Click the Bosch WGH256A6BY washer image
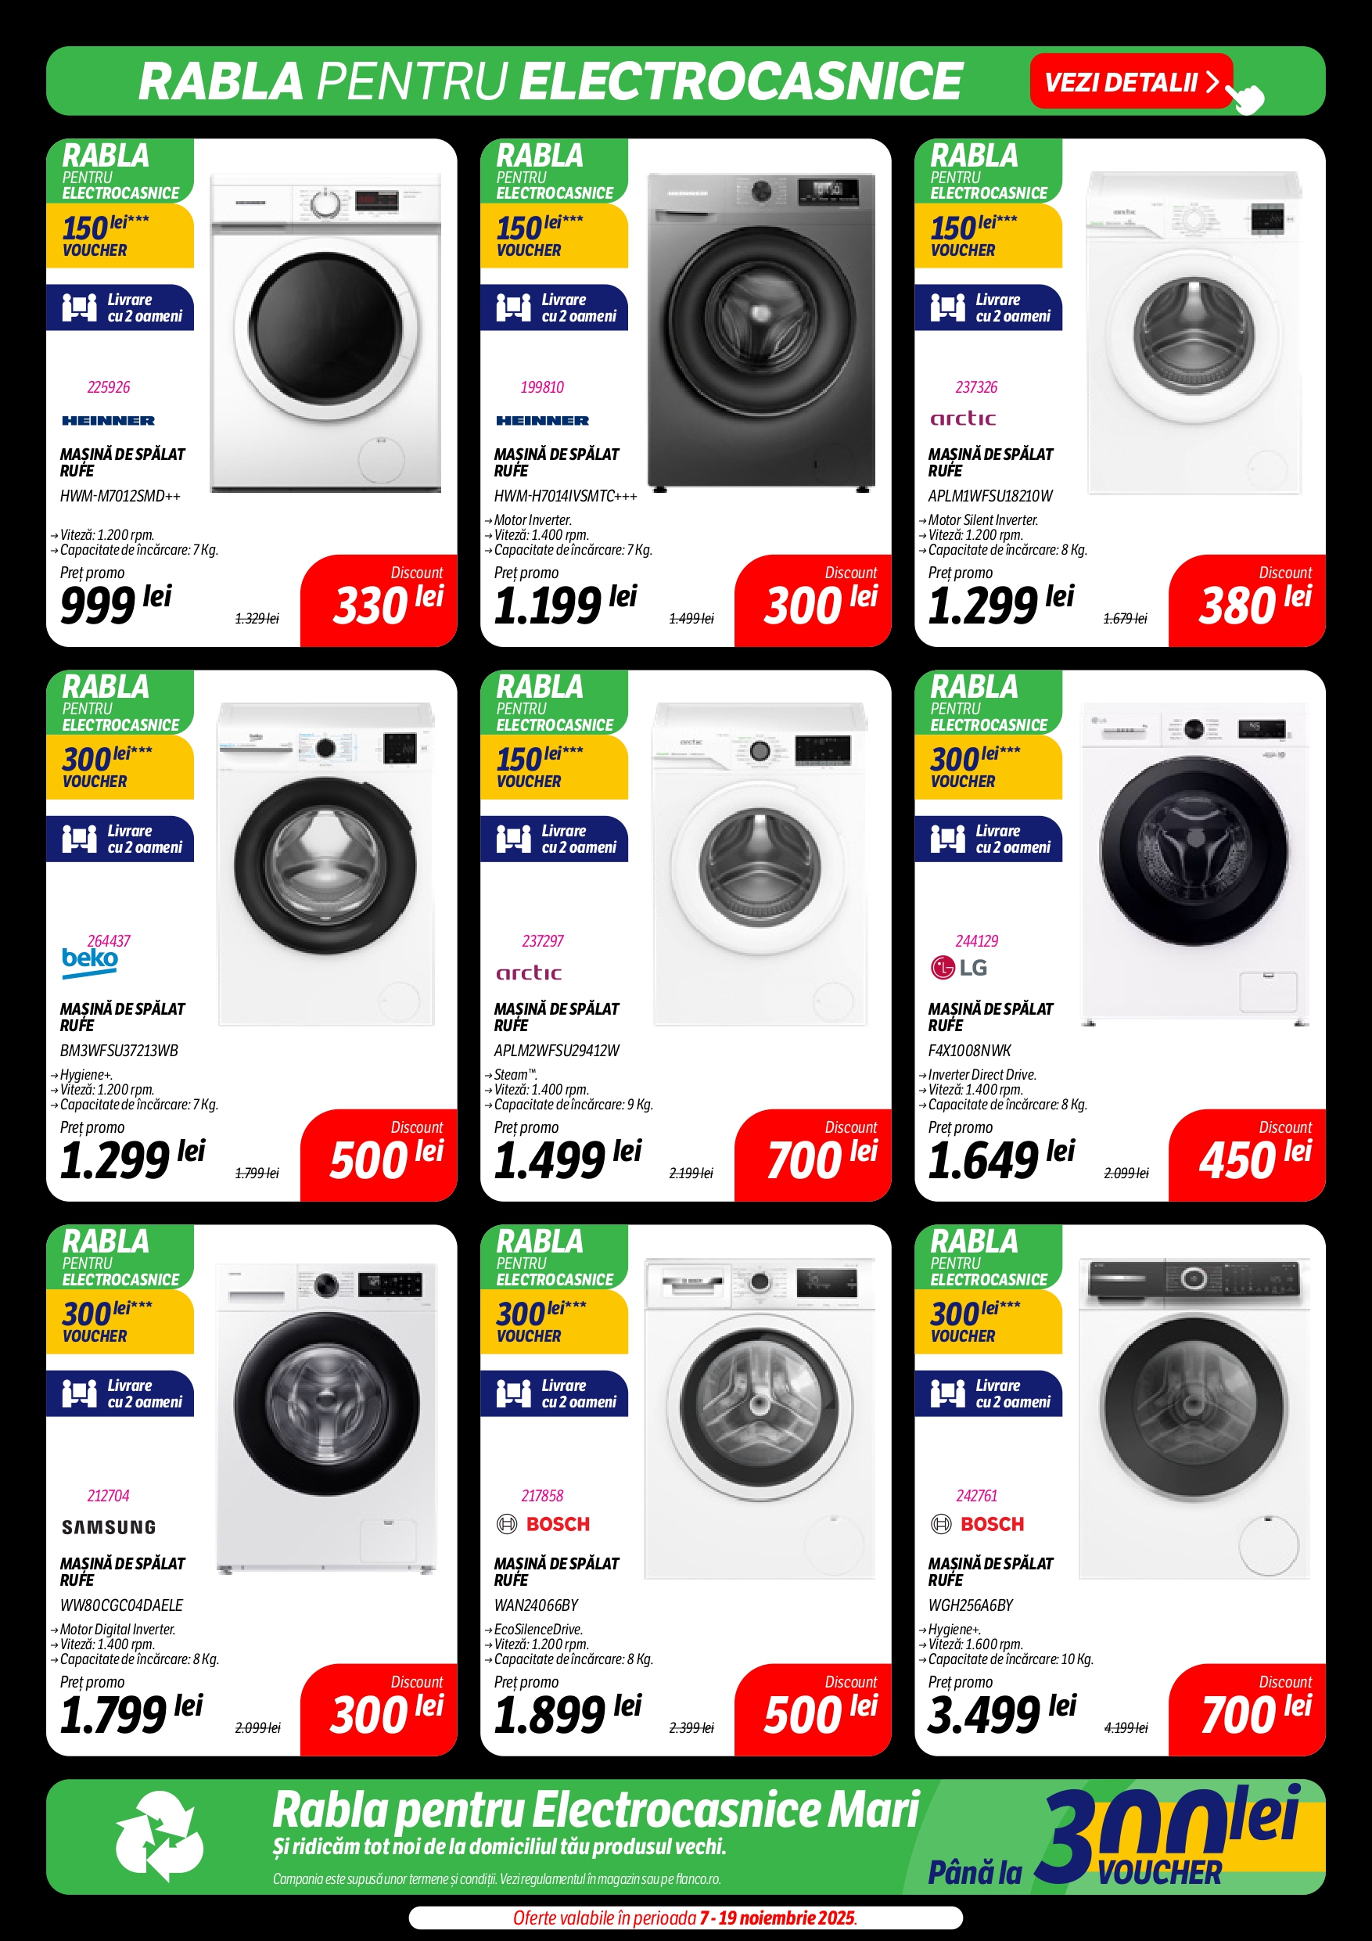Viewport: 1372px width, 1941px height. tap(1194, 1418)
